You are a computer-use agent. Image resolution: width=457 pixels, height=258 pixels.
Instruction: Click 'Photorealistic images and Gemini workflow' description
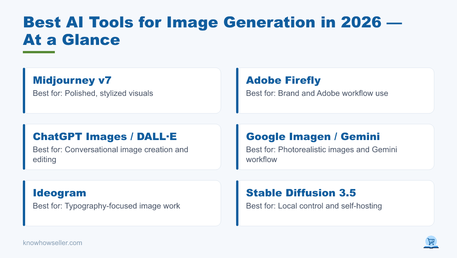[321, 154]
